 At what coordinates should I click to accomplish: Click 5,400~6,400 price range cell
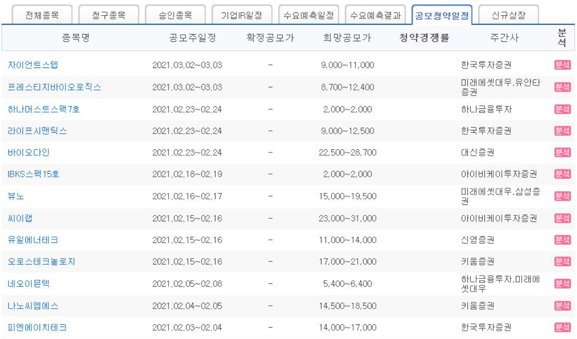pos(348,284)
